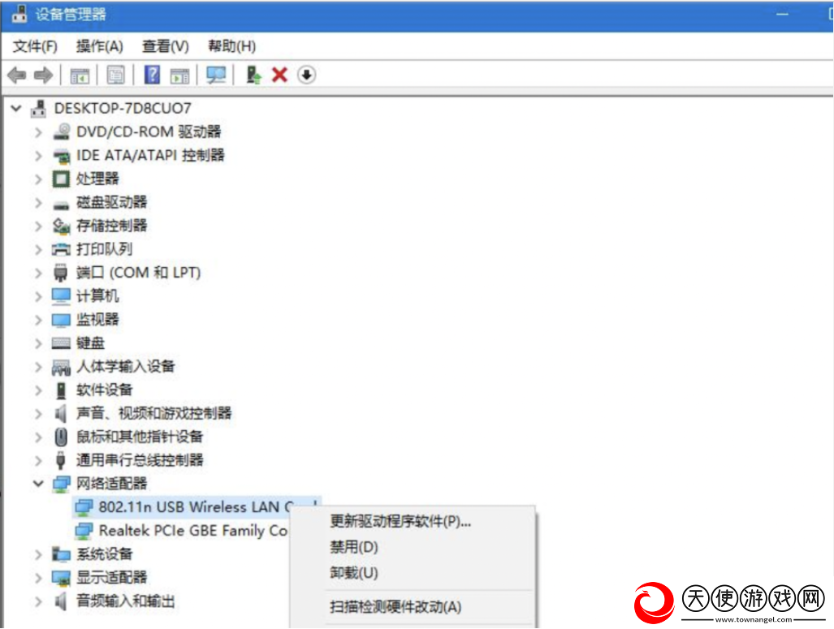The height and width of the screenshot is (629, 834).
Task: Select the 端口 (COM 和 LPT) label
Action: [138, 273]
